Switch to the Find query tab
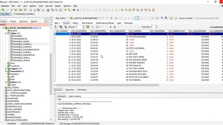 129,23
